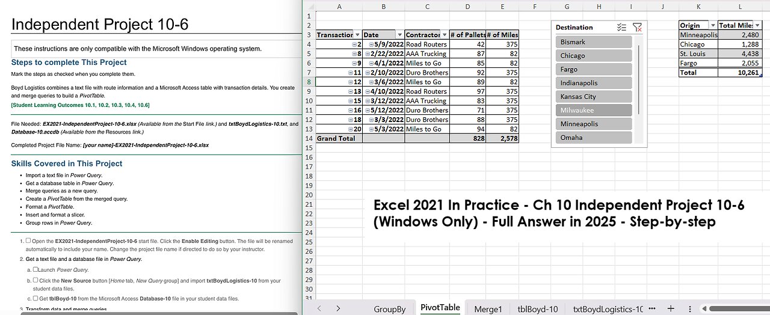Select Indianapolis in the Destination slicer
770x315 pixels.
point(594,83)
